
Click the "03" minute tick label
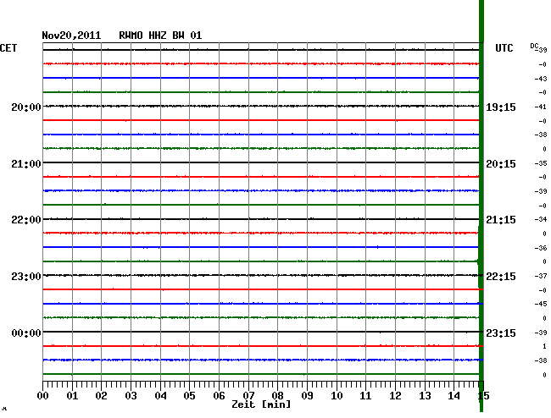pos(131,396)
